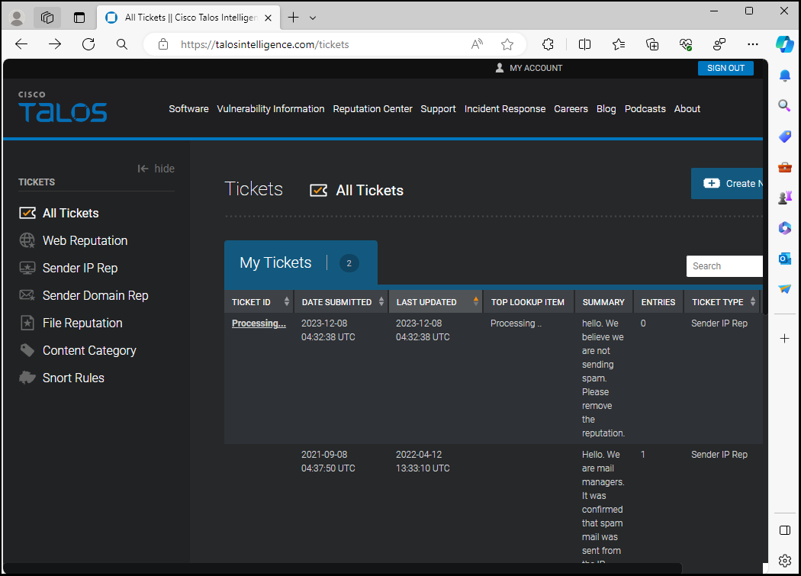
Task: Open notifications bell in Edge sidebar
Action: click(785, 76)
